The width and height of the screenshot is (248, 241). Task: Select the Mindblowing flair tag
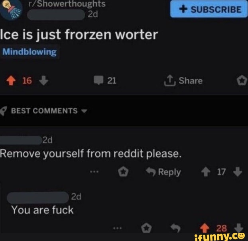[30, 52]
